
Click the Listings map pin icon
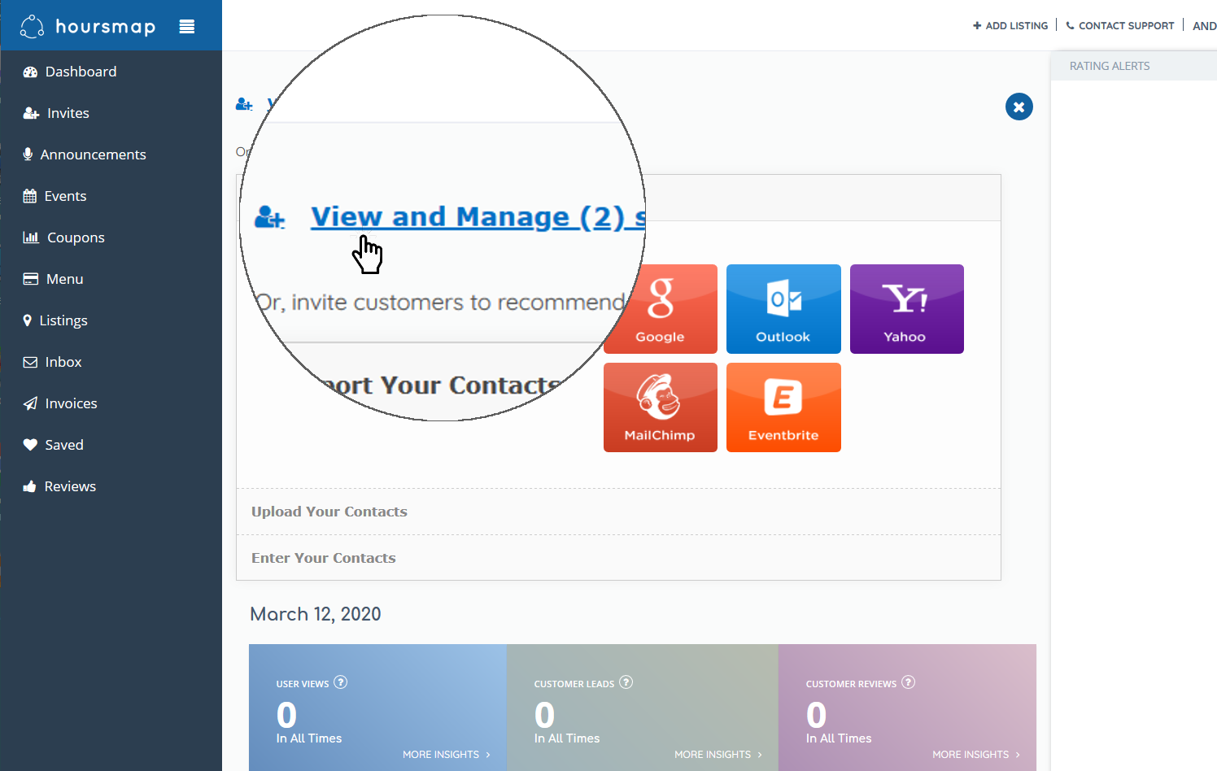(x=28, y=320)
